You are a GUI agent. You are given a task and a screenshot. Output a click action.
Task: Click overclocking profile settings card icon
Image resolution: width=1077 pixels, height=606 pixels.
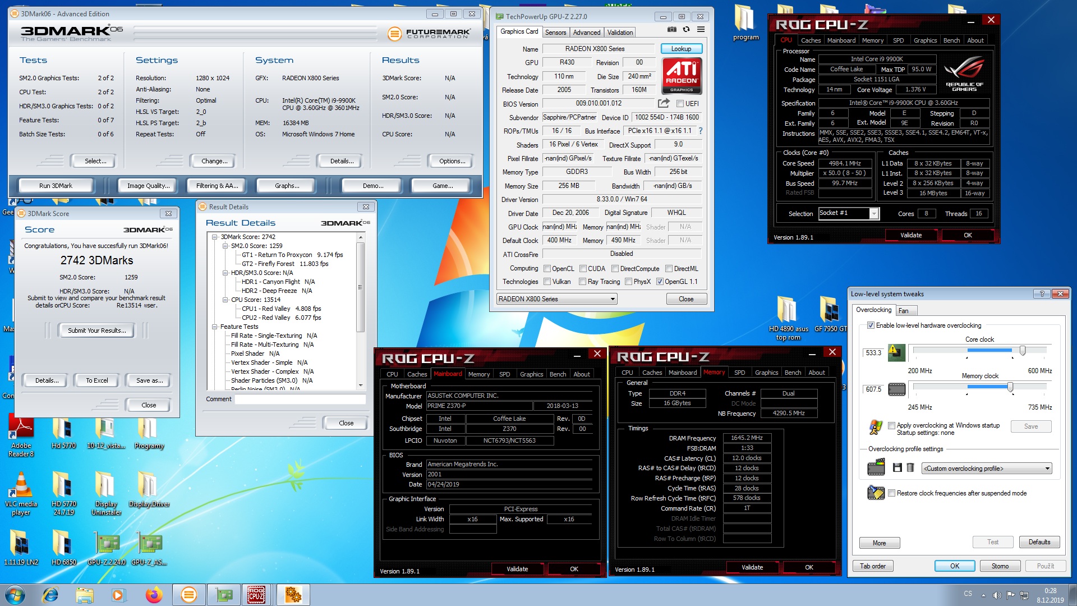pos(876,467)
